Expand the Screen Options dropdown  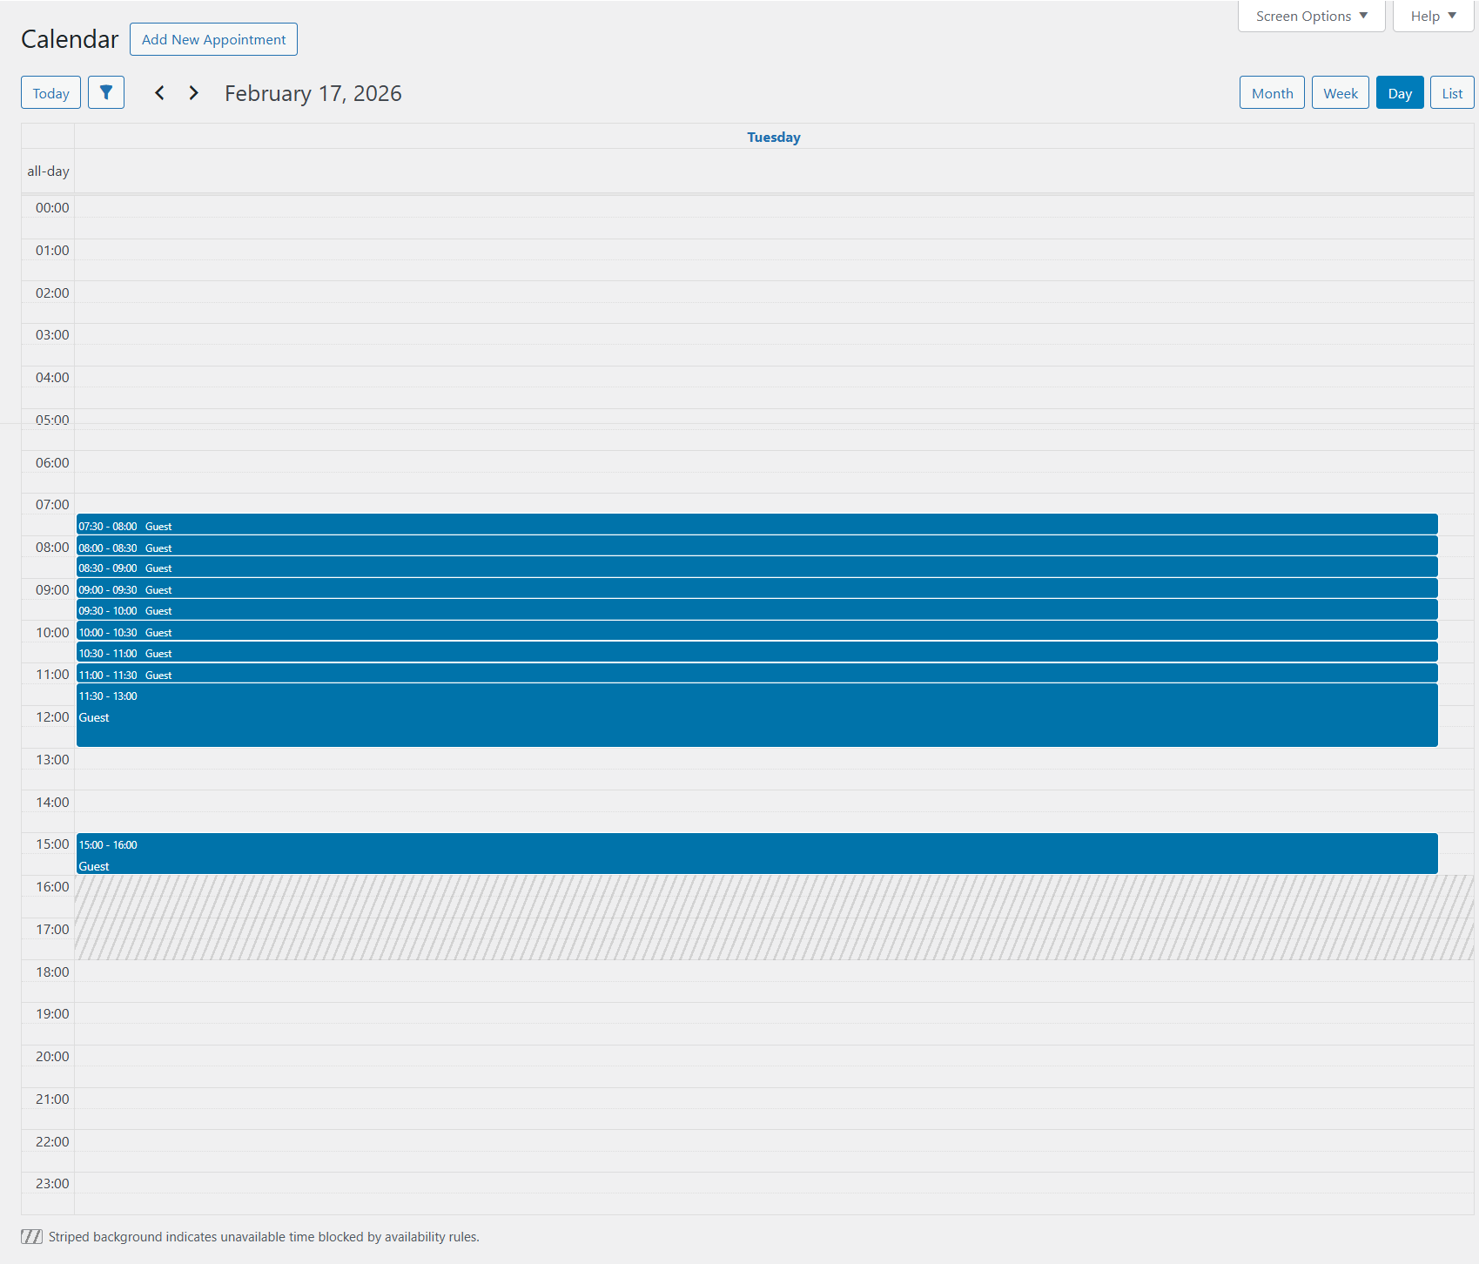pyautogui.click(x=1310, y=17)
